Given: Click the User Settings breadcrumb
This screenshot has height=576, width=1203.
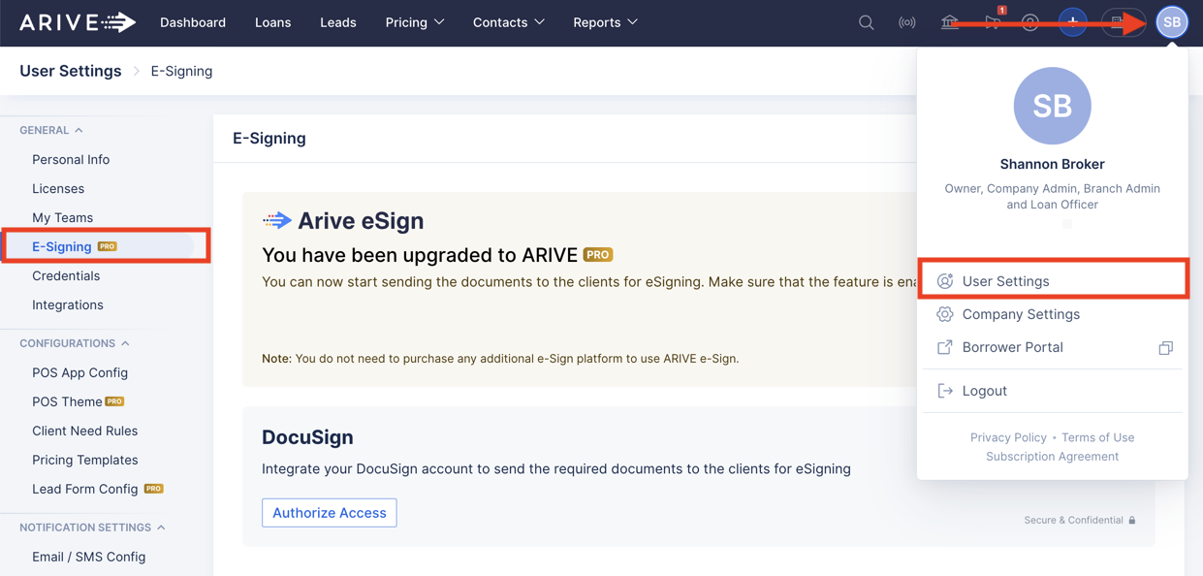Looking at the screenshot, I should [71, 71].
